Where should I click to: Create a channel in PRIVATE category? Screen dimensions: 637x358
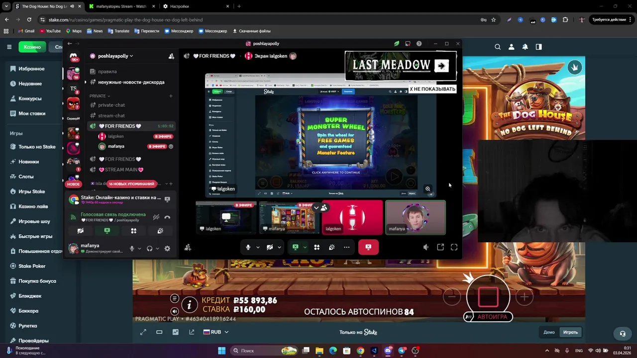click(171, 96)
